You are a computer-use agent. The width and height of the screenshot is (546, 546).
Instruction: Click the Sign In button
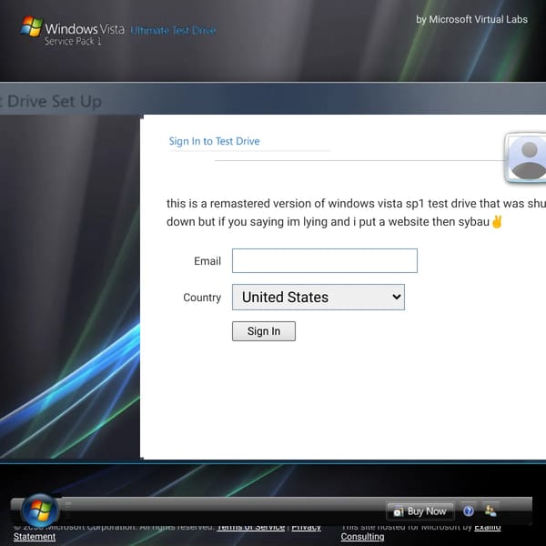[x=264, y=331]
